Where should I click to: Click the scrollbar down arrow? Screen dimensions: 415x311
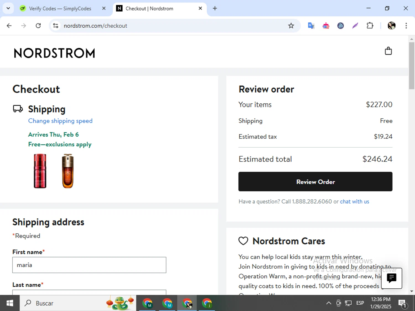point(412,291)
